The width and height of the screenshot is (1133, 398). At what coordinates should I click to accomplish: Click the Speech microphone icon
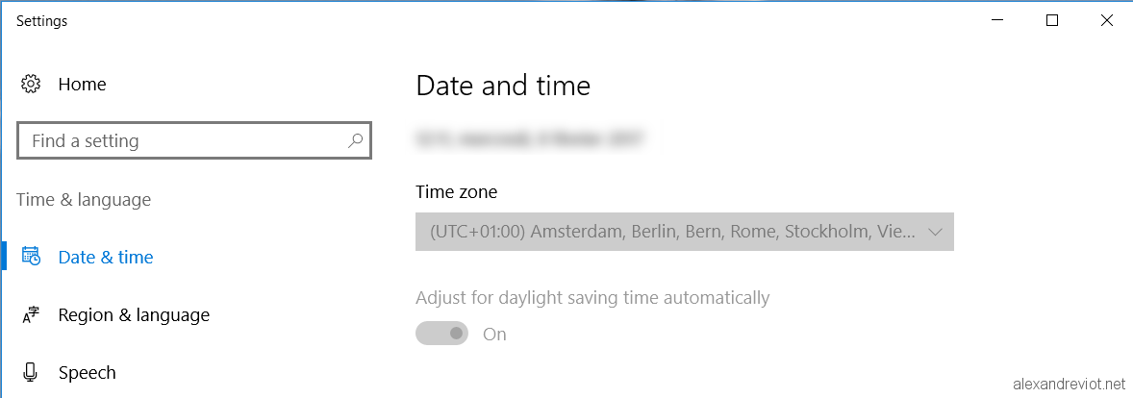point(31,373)
